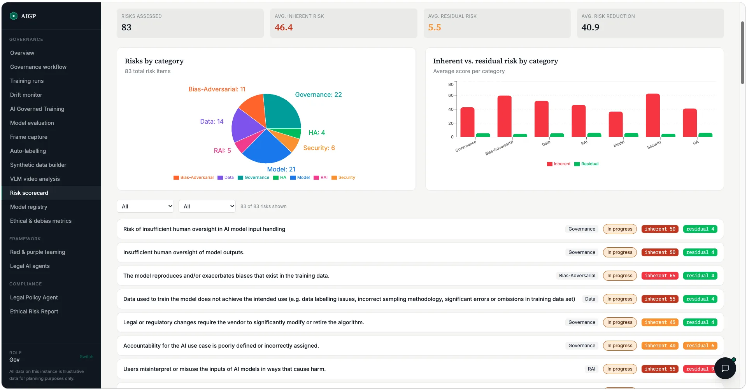
Task: Open the Overview page
Action: click(22, 53)
